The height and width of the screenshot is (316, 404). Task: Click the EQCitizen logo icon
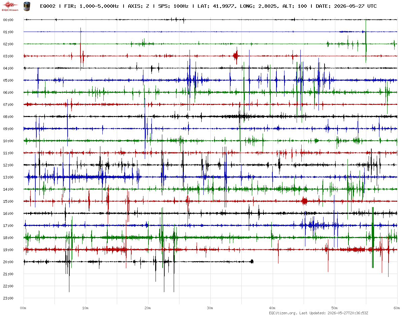click(x=10, y=6)
